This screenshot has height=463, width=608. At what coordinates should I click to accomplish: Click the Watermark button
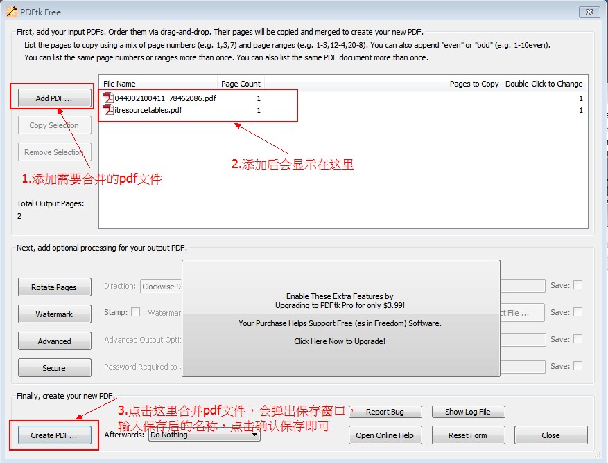[54, 314]
